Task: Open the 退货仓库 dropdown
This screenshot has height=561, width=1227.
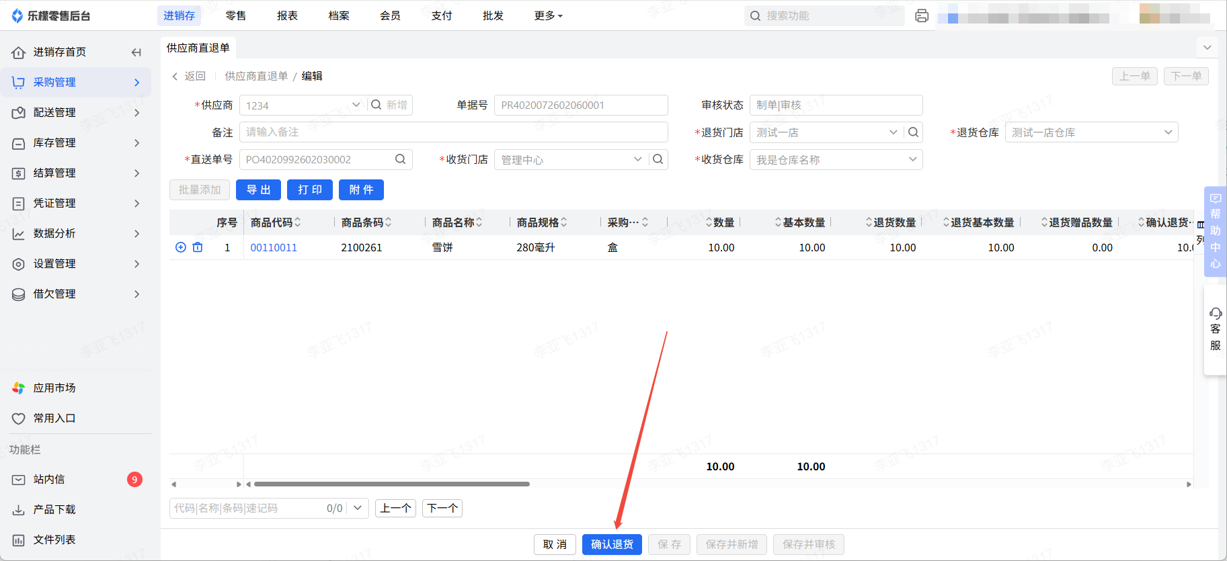Action: point(1168,132)
